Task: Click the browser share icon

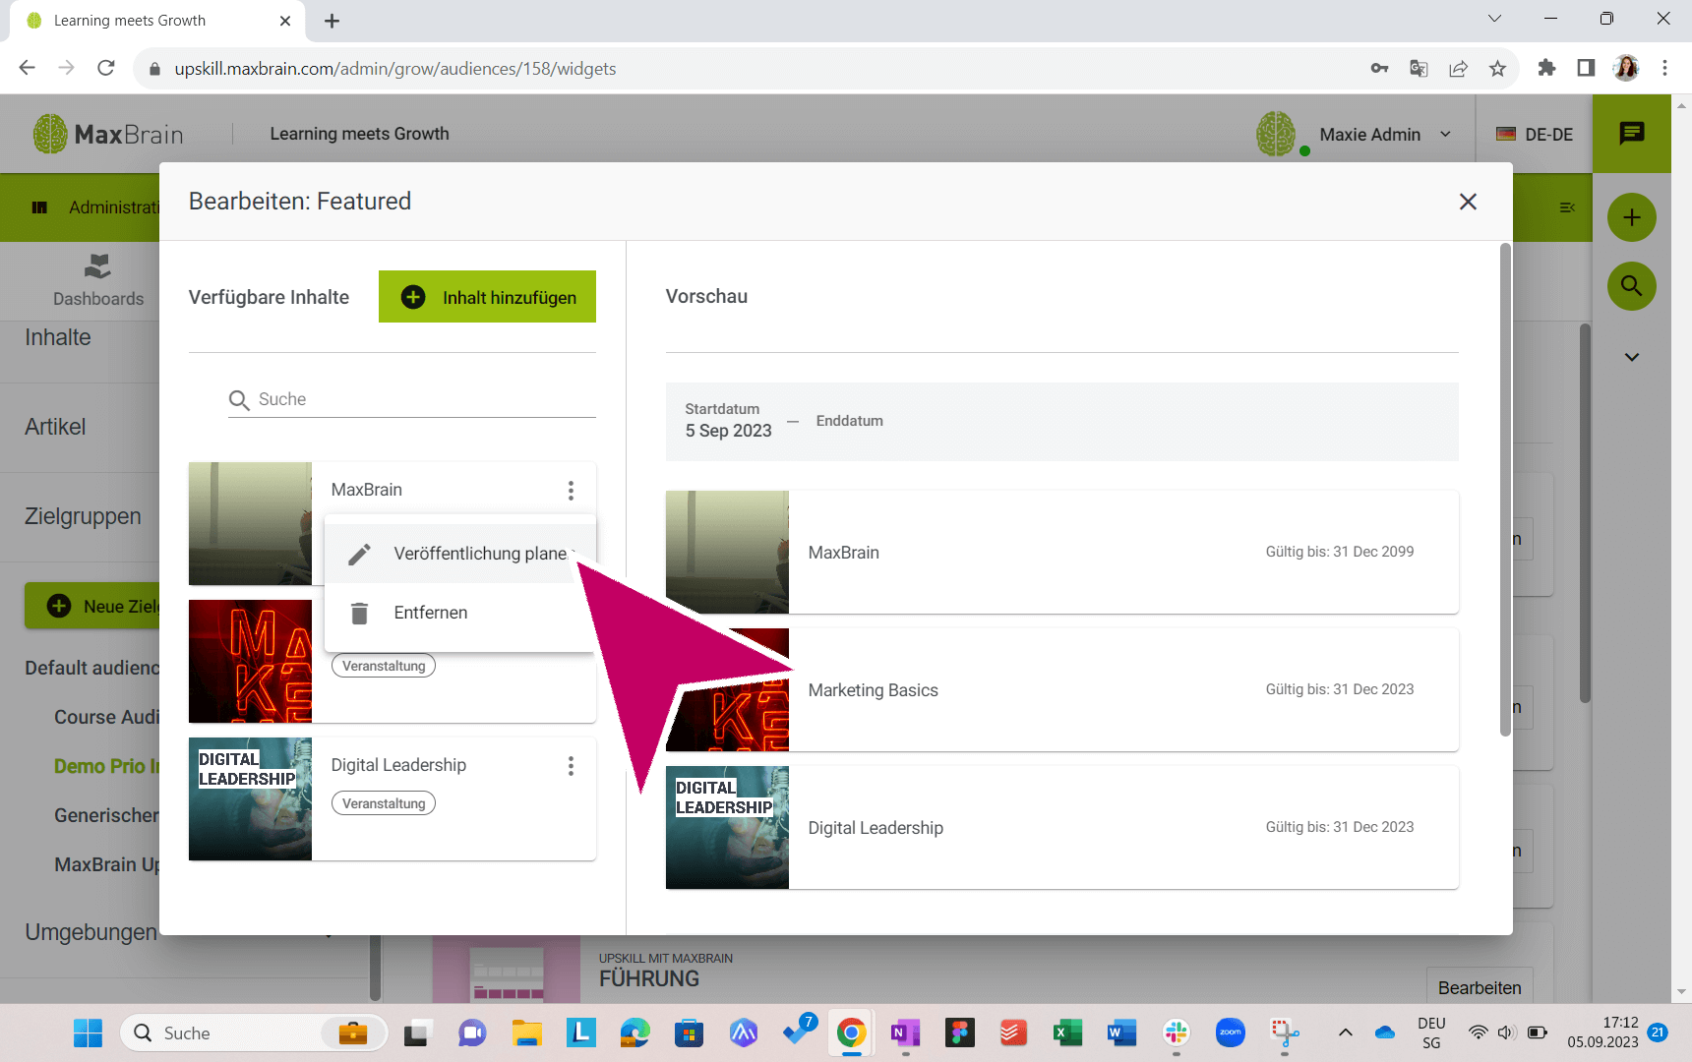Action: pyautogui.click(x=1458, y=68)
